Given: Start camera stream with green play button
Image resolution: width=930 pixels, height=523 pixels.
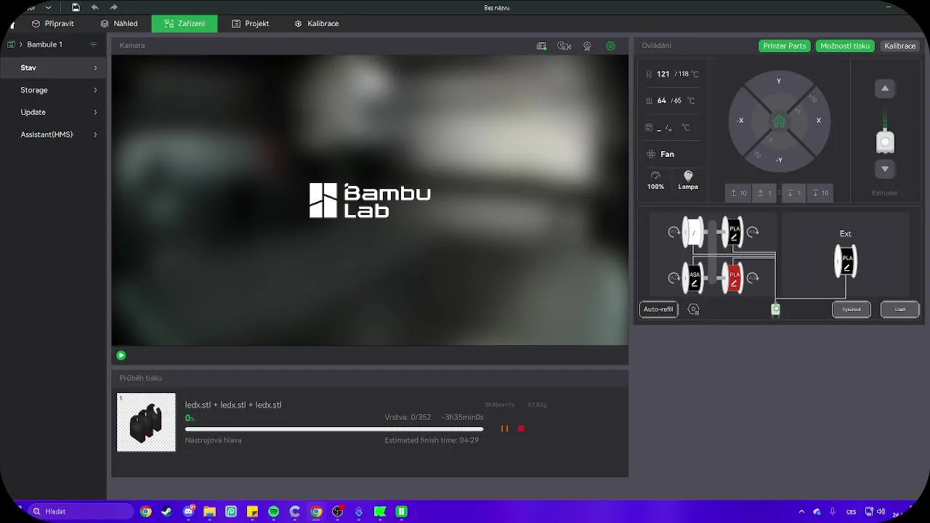Looking at the screenshot, I should point(121,355).
